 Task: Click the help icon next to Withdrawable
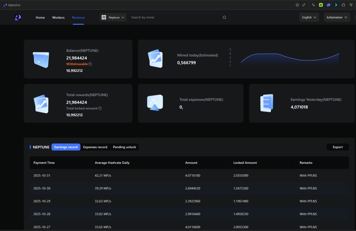(90, 64)
